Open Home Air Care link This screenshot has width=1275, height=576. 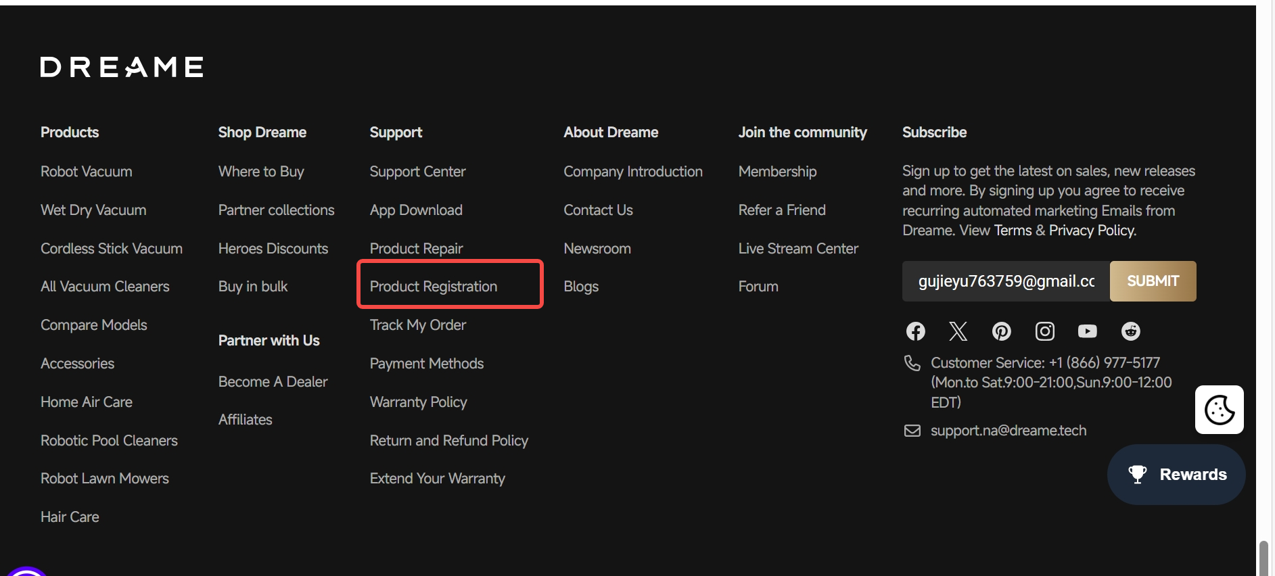[87, 402]
